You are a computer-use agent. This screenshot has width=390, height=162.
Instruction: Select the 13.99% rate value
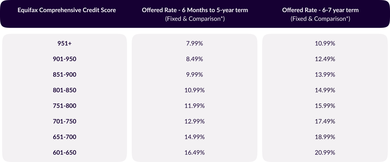(325, 75)
